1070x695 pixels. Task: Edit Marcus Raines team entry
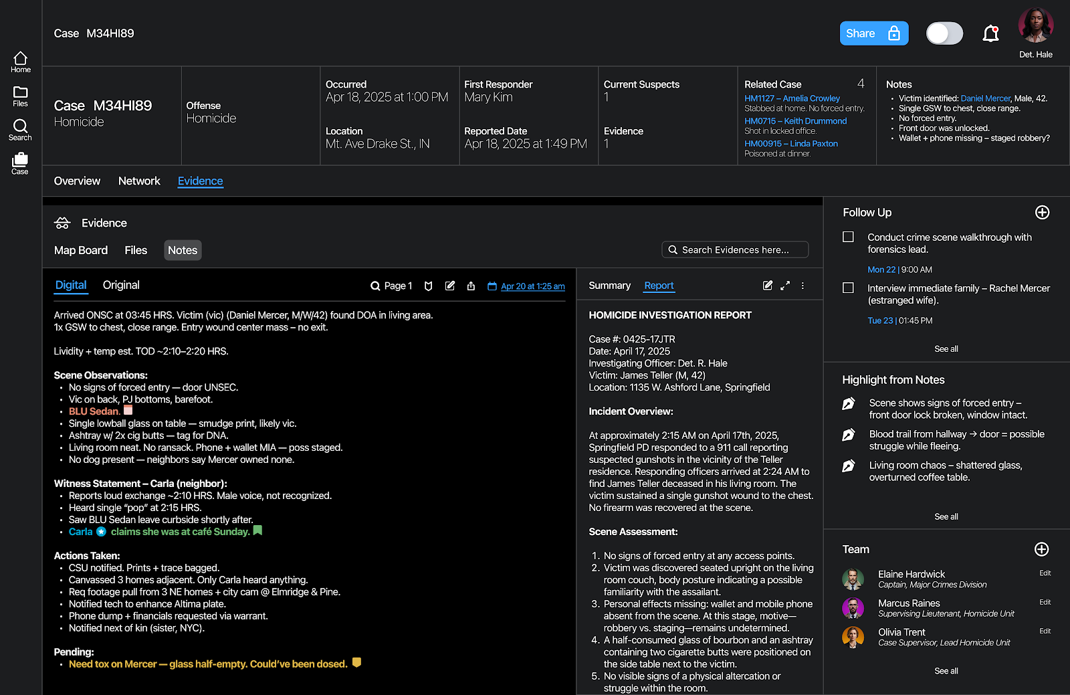pyautogui.click(x=1045, y=603)
